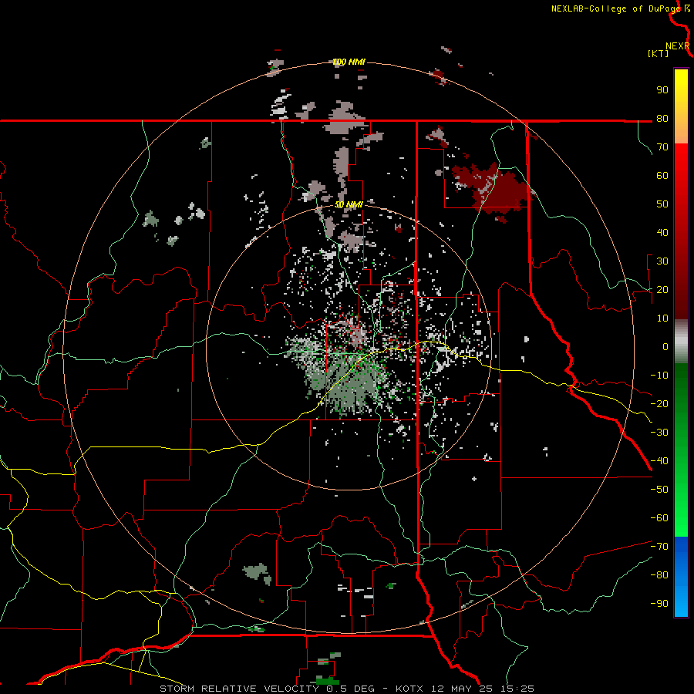This screenshot has height=694, width=694.
Task: Click the -90 label on the velocity scale
Action: (x=659, y=604)
